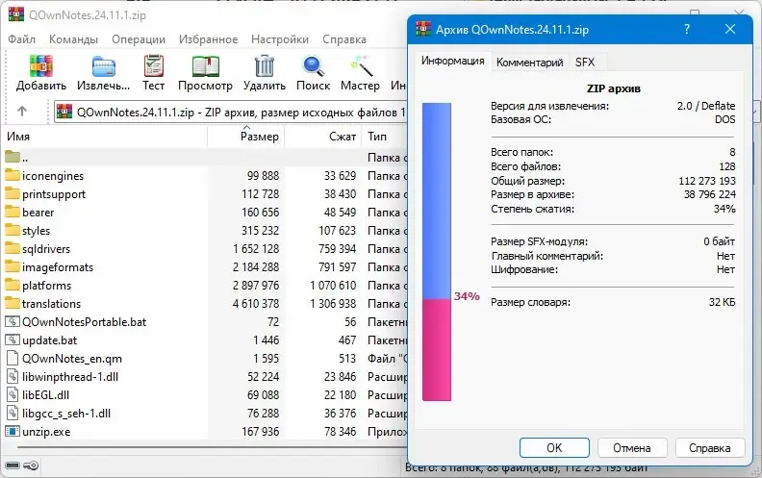Switch to the Комментарий tab

530,63
